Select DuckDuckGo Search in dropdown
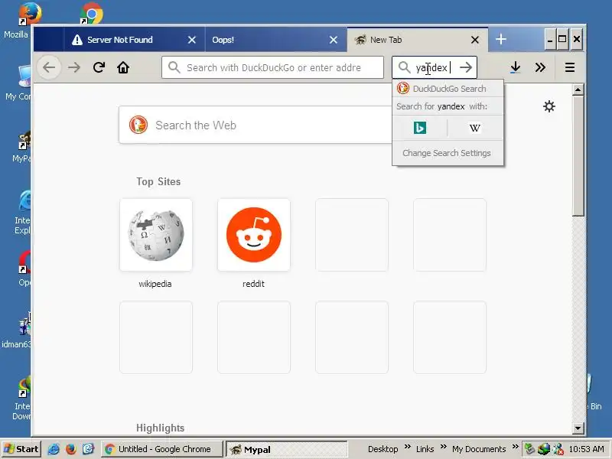The image size is (612, 459). coord(448,89)
